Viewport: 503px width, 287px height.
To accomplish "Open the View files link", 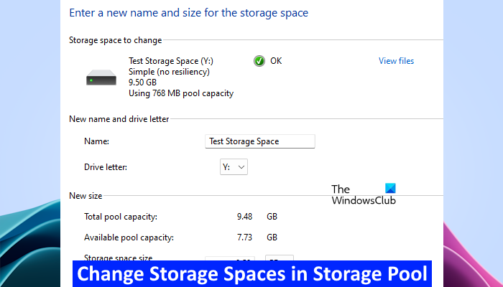I will pos(396,61).
